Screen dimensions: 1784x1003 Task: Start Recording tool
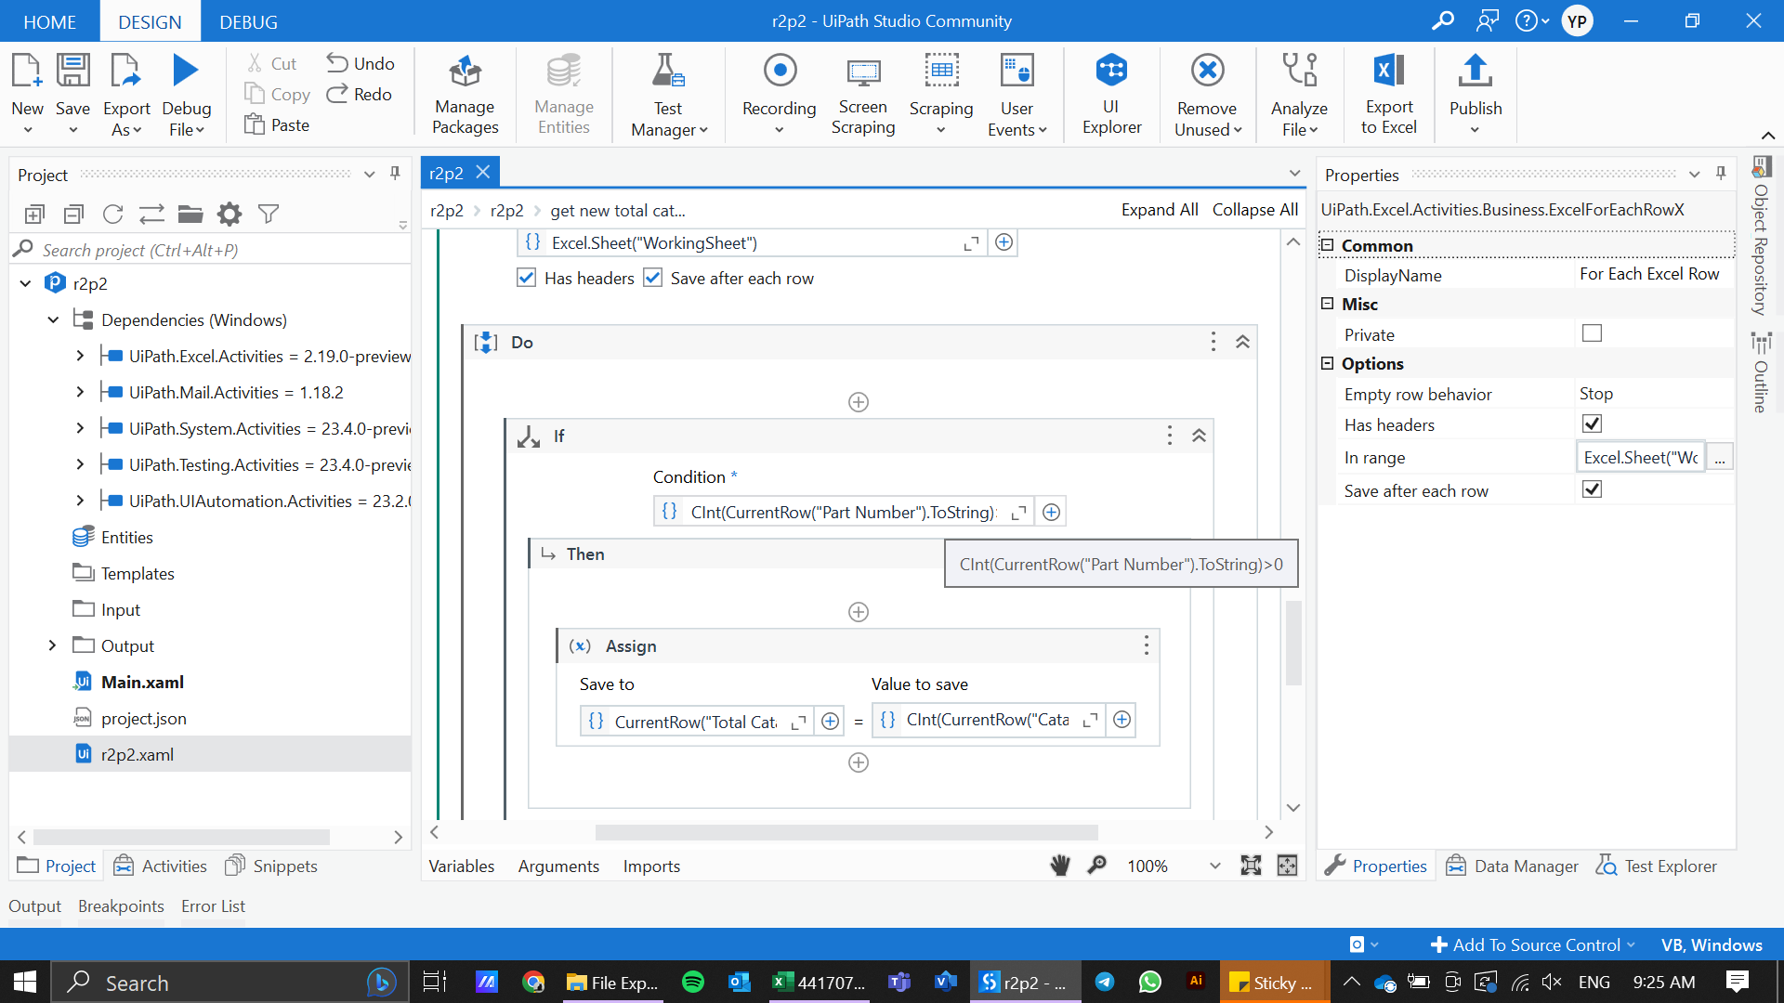(779, 95)
